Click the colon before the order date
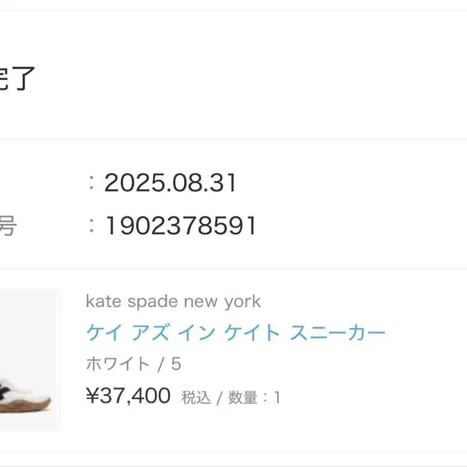 [x=92, y=183]
